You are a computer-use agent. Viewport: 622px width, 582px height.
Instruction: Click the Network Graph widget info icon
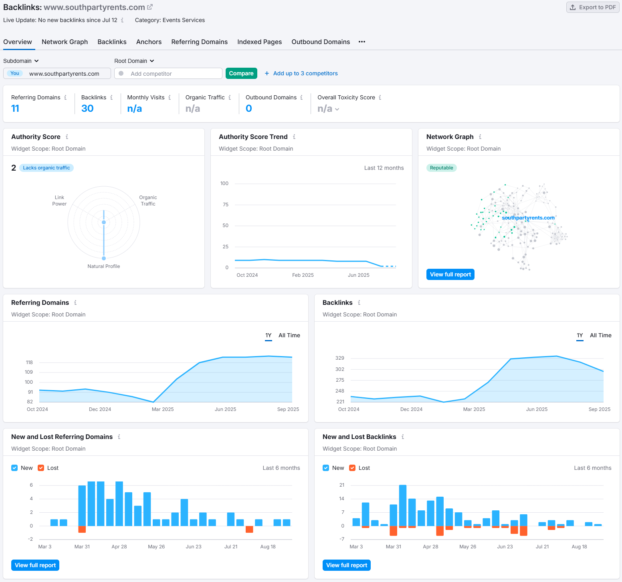click(480, 137)
